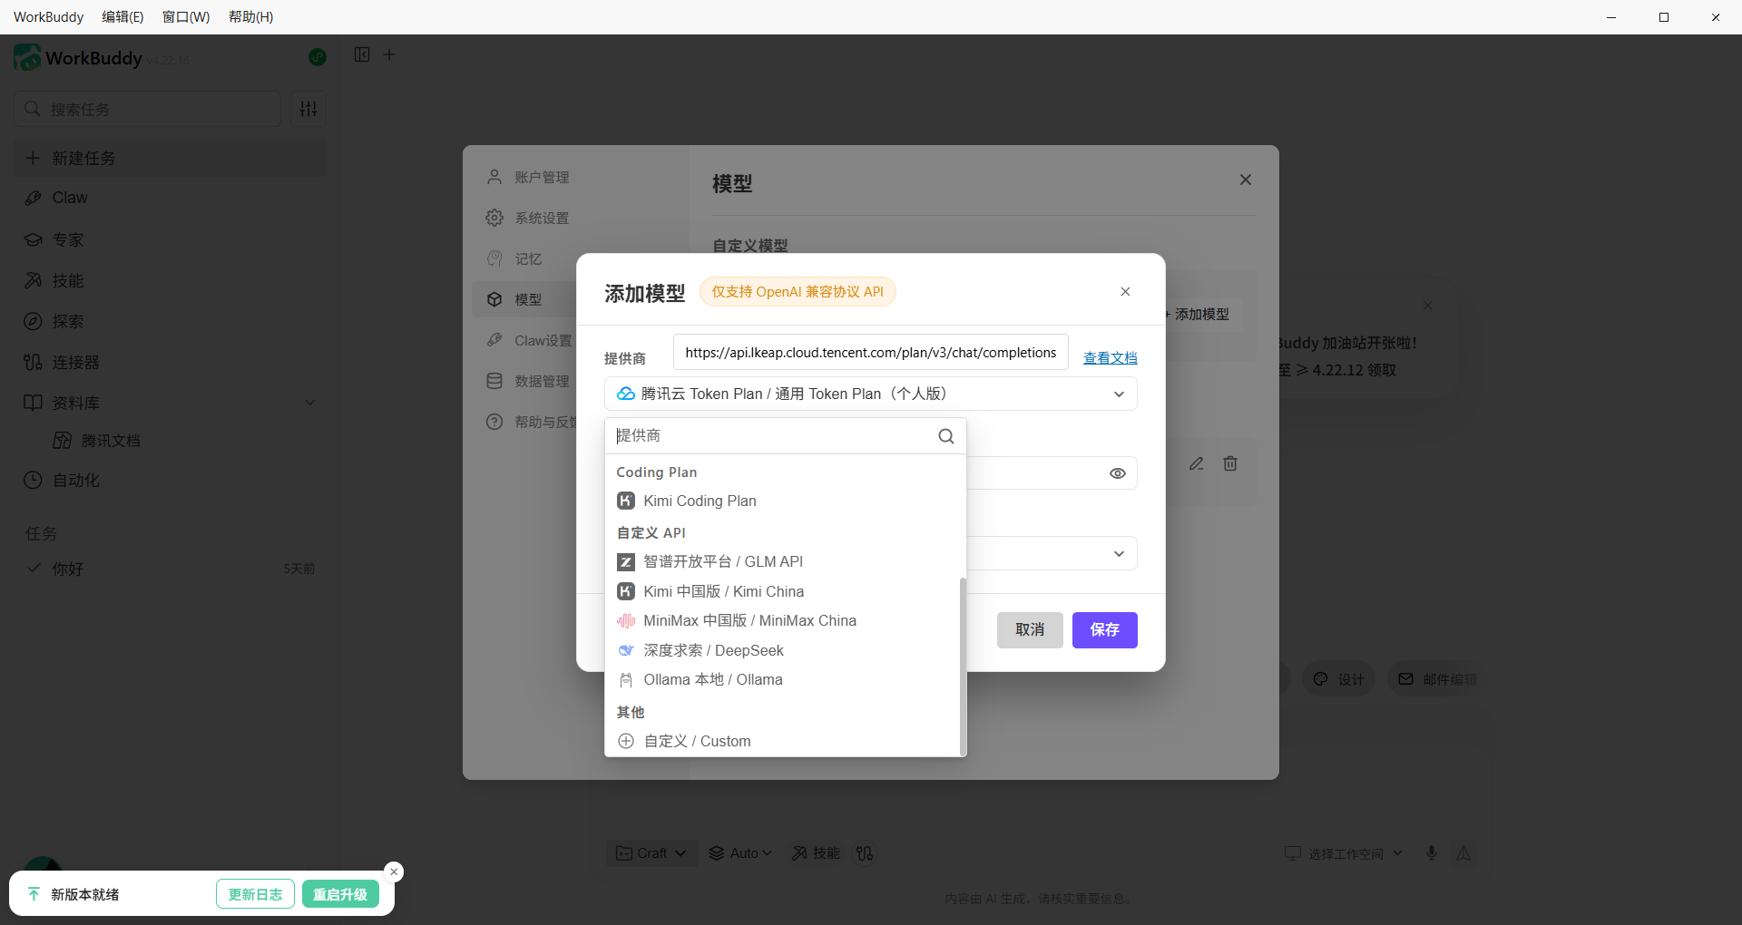The width and height of the screenshot is (1742, 925).
Task: Open the 你好 task entry
Action: (171, 569)
